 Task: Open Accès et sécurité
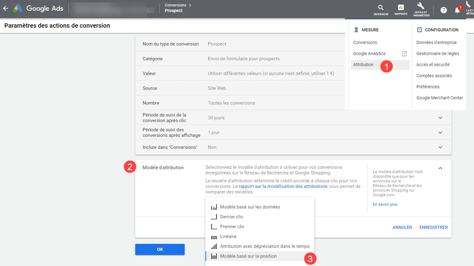(x=433, y=65)
